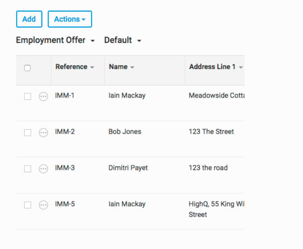Open the more-options icon for IMM-5
The image size is (303, 249).
point(43,205)
